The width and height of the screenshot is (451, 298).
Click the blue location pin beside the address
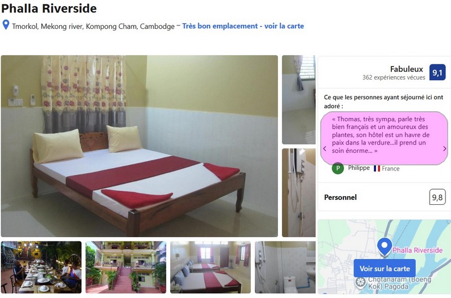(x=6, y=25)
